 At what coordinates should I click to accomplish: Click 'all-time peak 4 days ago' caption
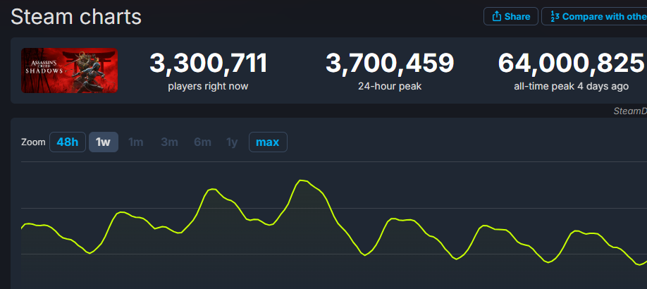point(572,86)
